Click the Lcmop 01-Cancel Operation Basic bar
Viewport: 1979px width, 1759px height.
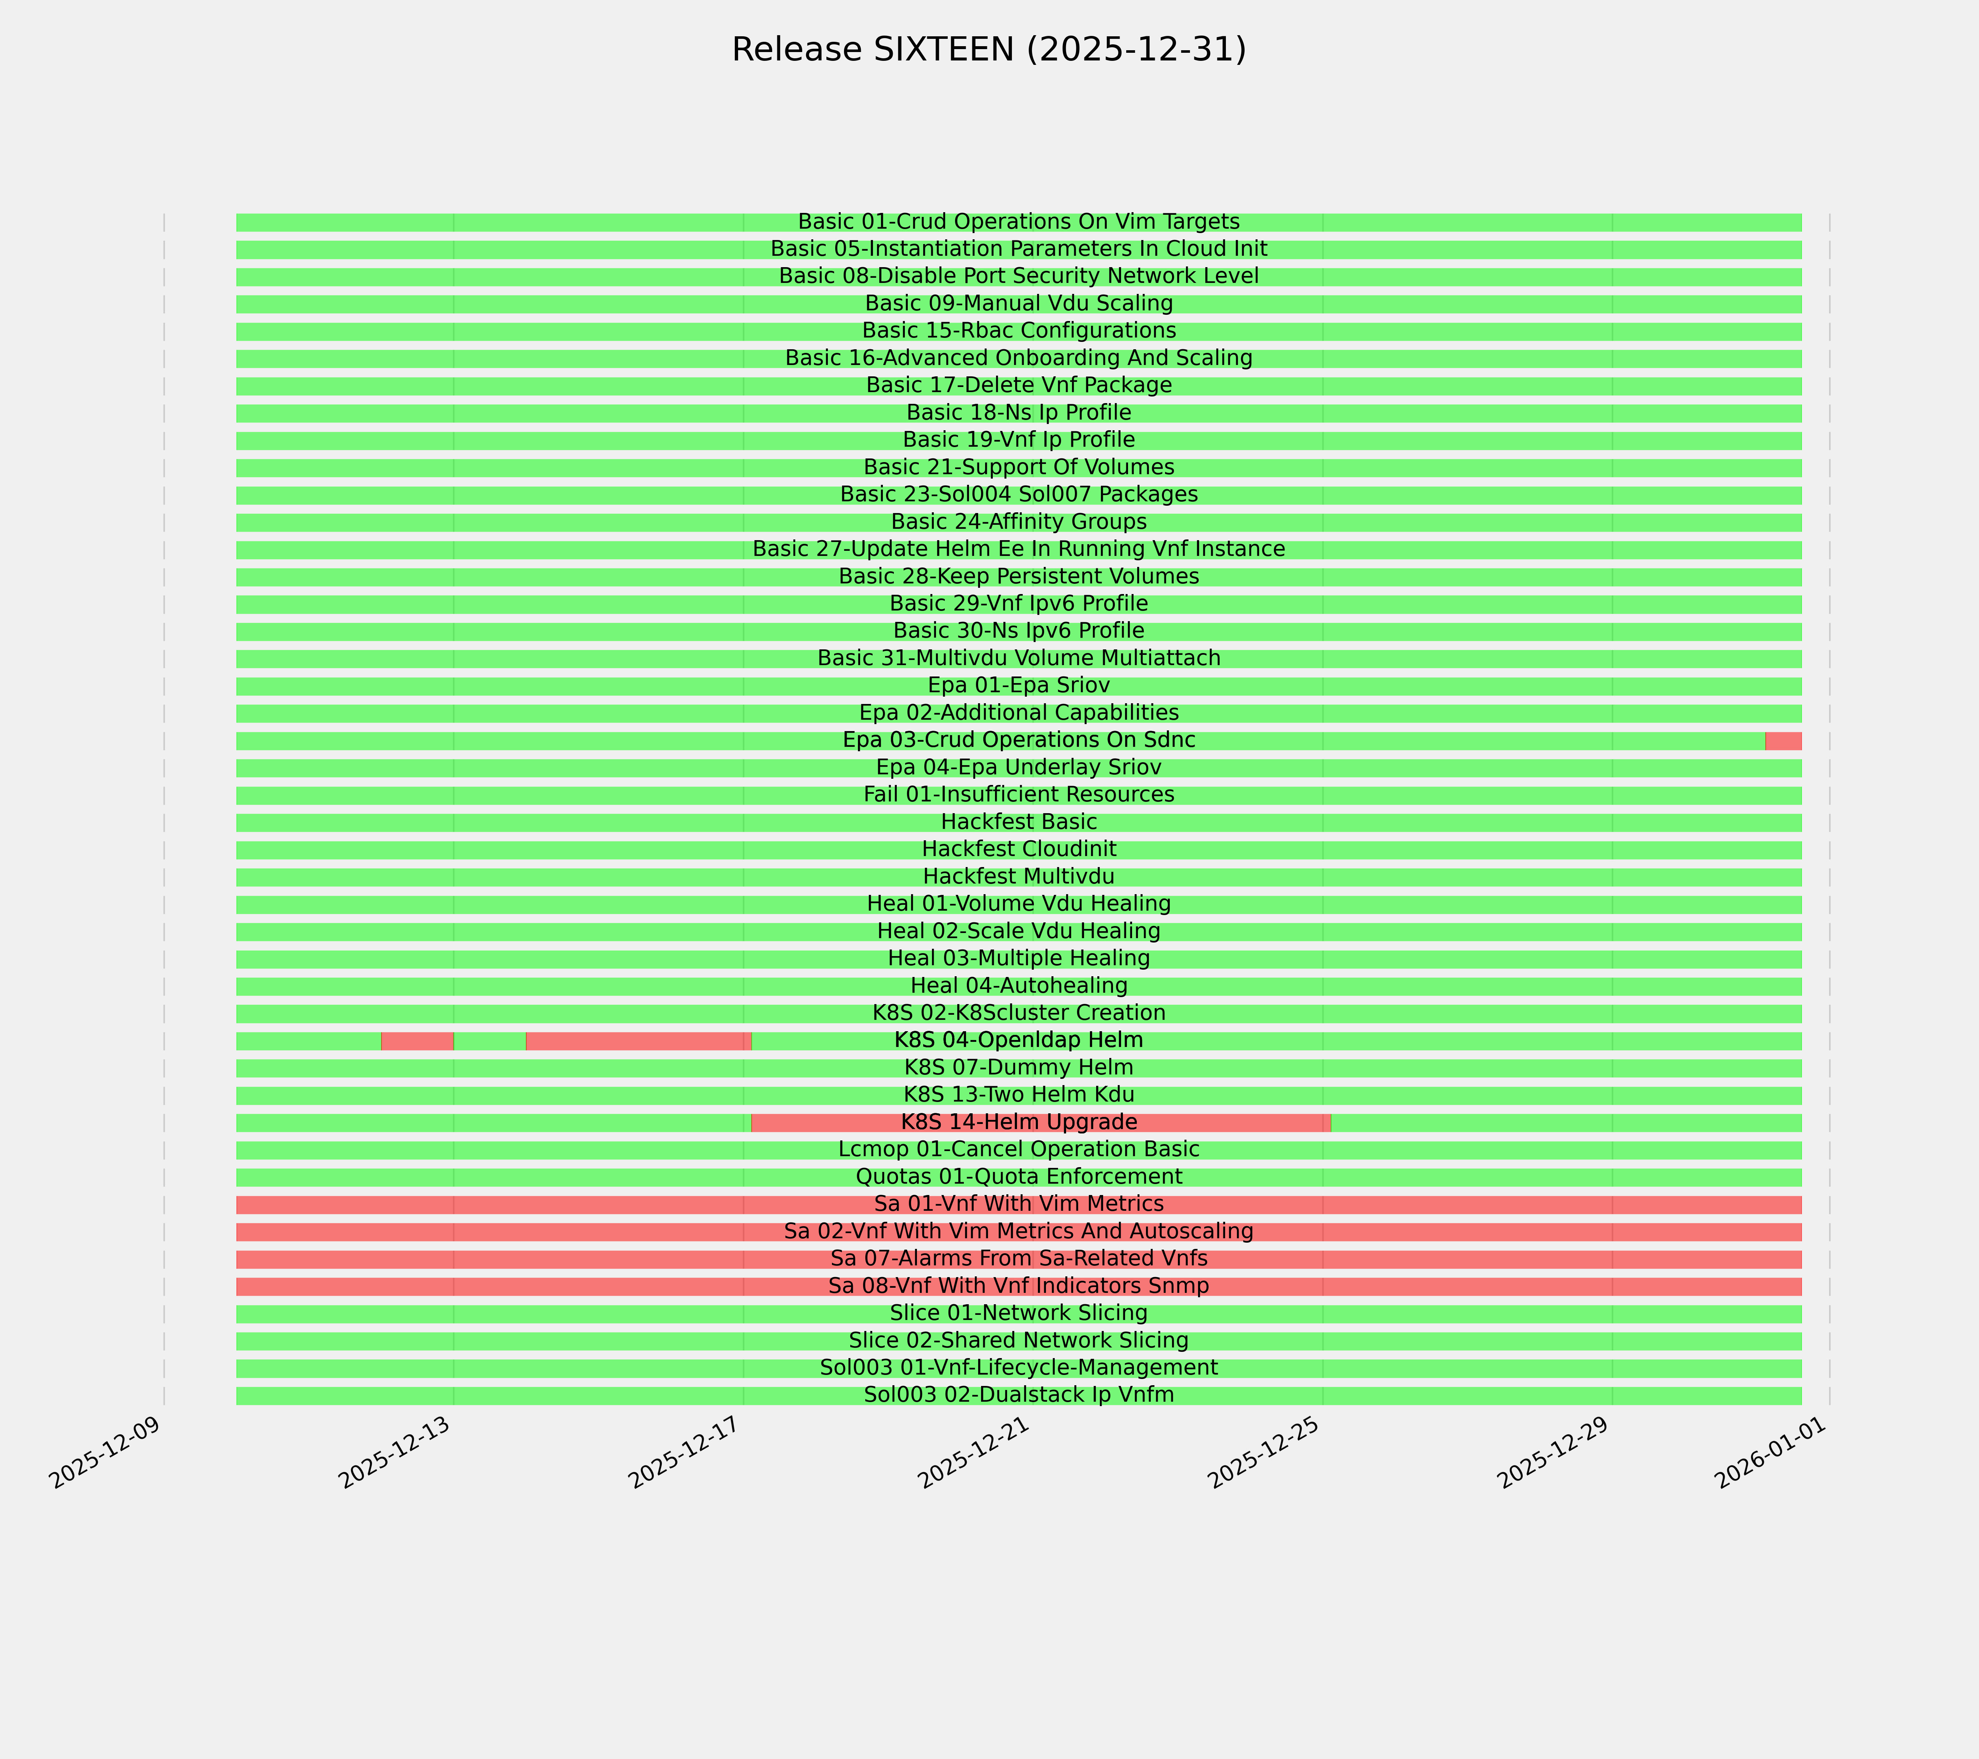pyautogui.click(x=1018, y=1149)
